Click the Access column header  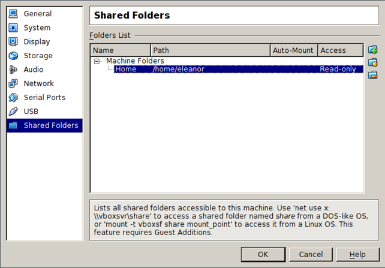[340, 50]
